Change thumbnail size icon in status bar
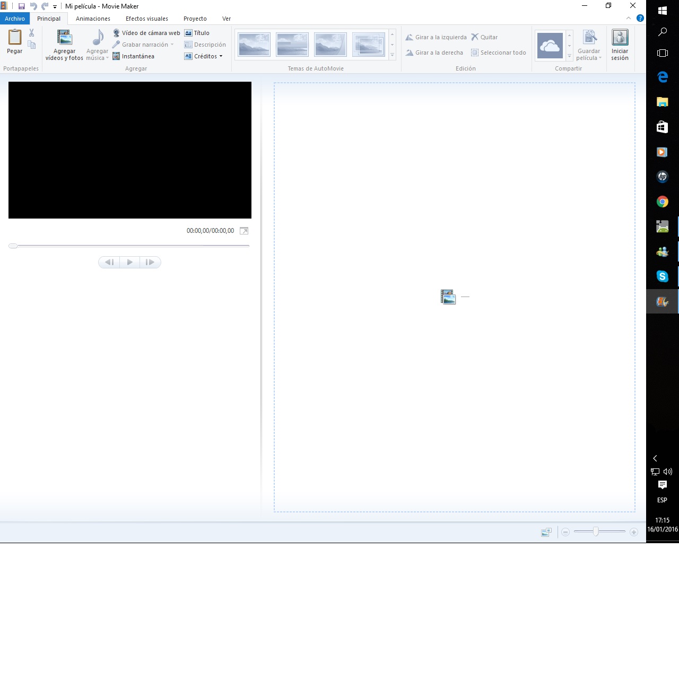679x679 pixels. point(546,532)
